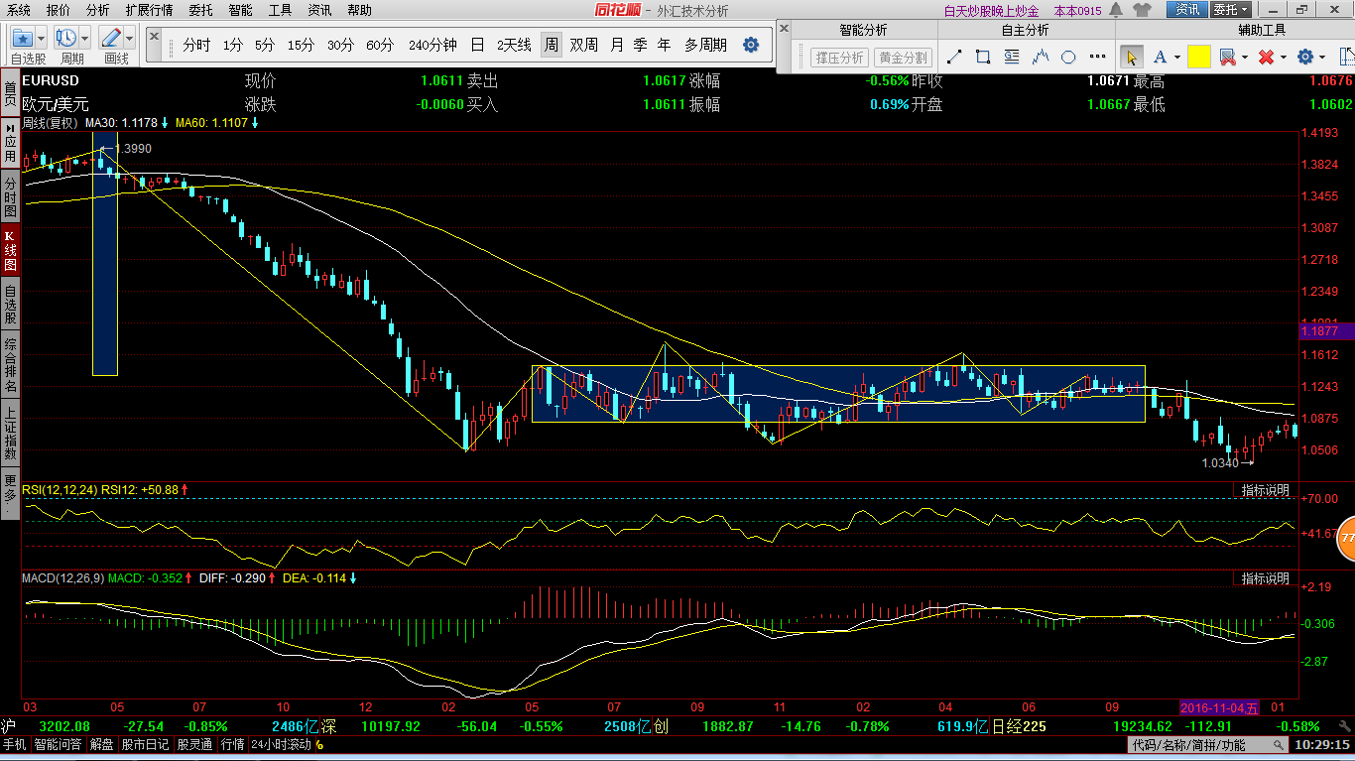Click the 黄金分割 button
Screen dimensions: 1355x761
pos(903,58)
